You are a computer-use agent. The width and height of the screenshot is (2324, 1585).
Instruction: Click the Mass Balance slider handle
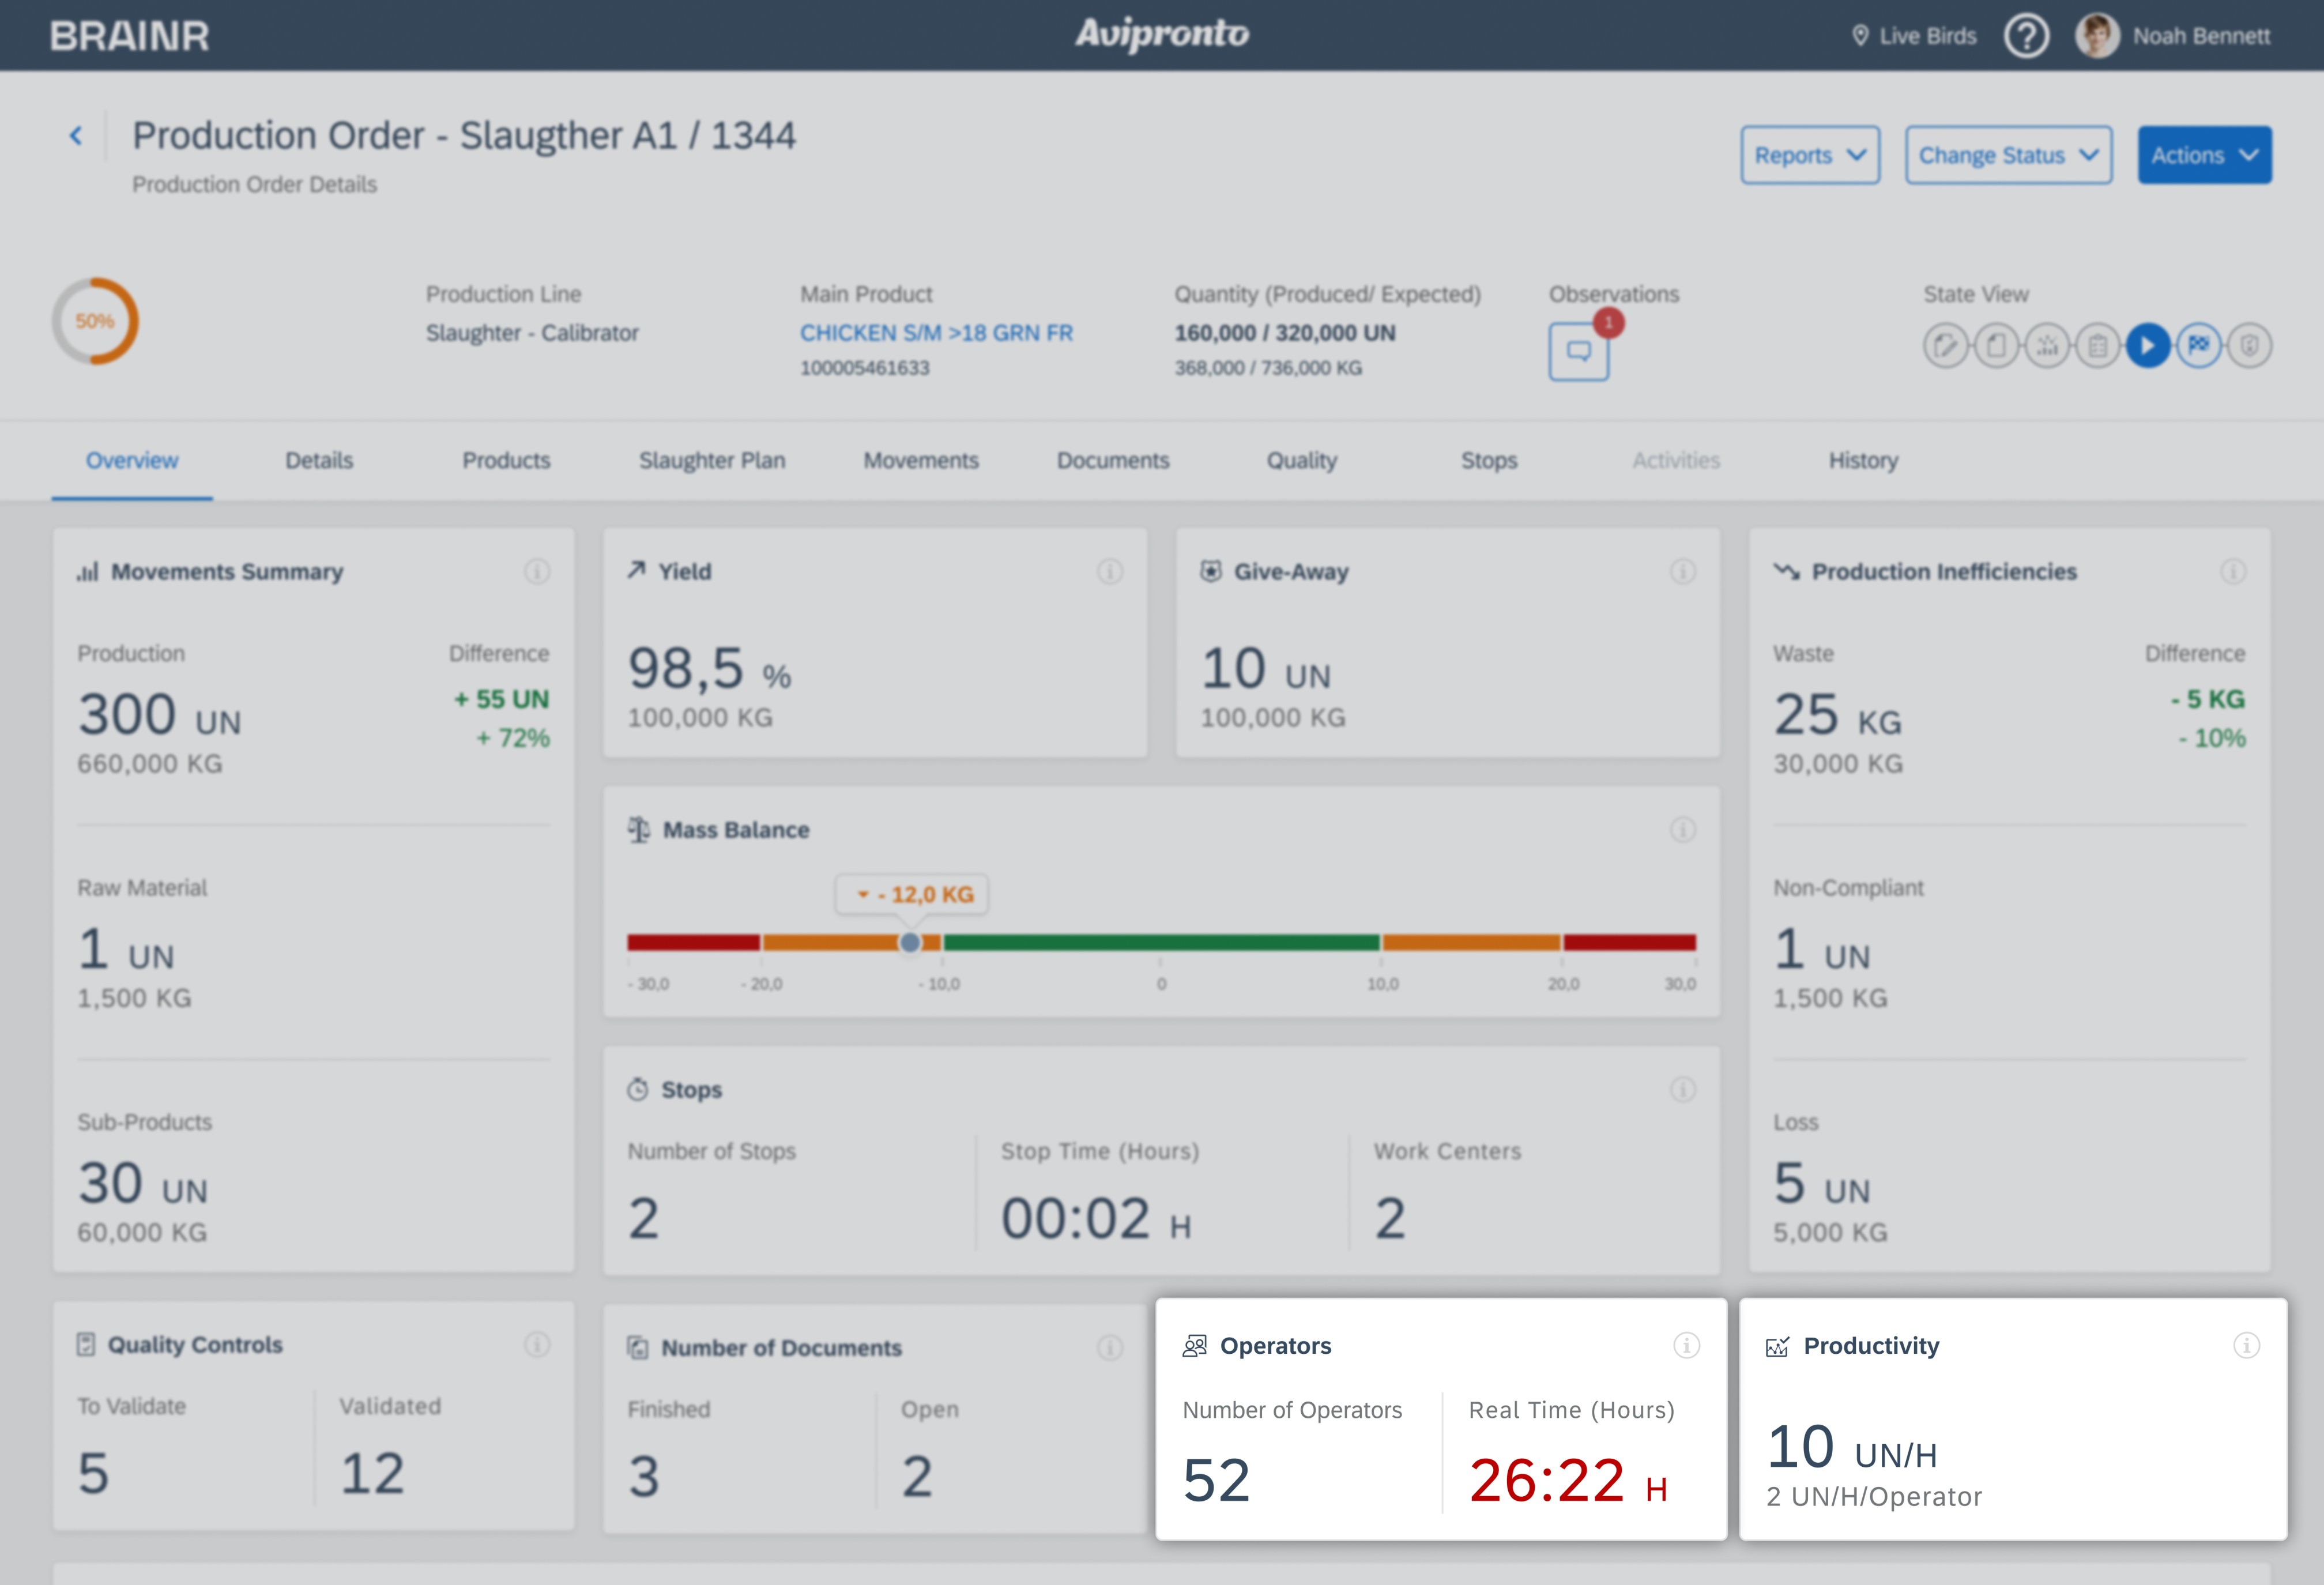click(x=910, y=942)
